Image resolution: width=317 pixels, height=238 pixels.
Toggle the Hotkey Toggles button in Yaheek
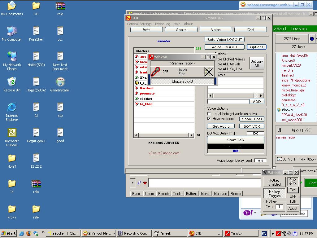274,193
